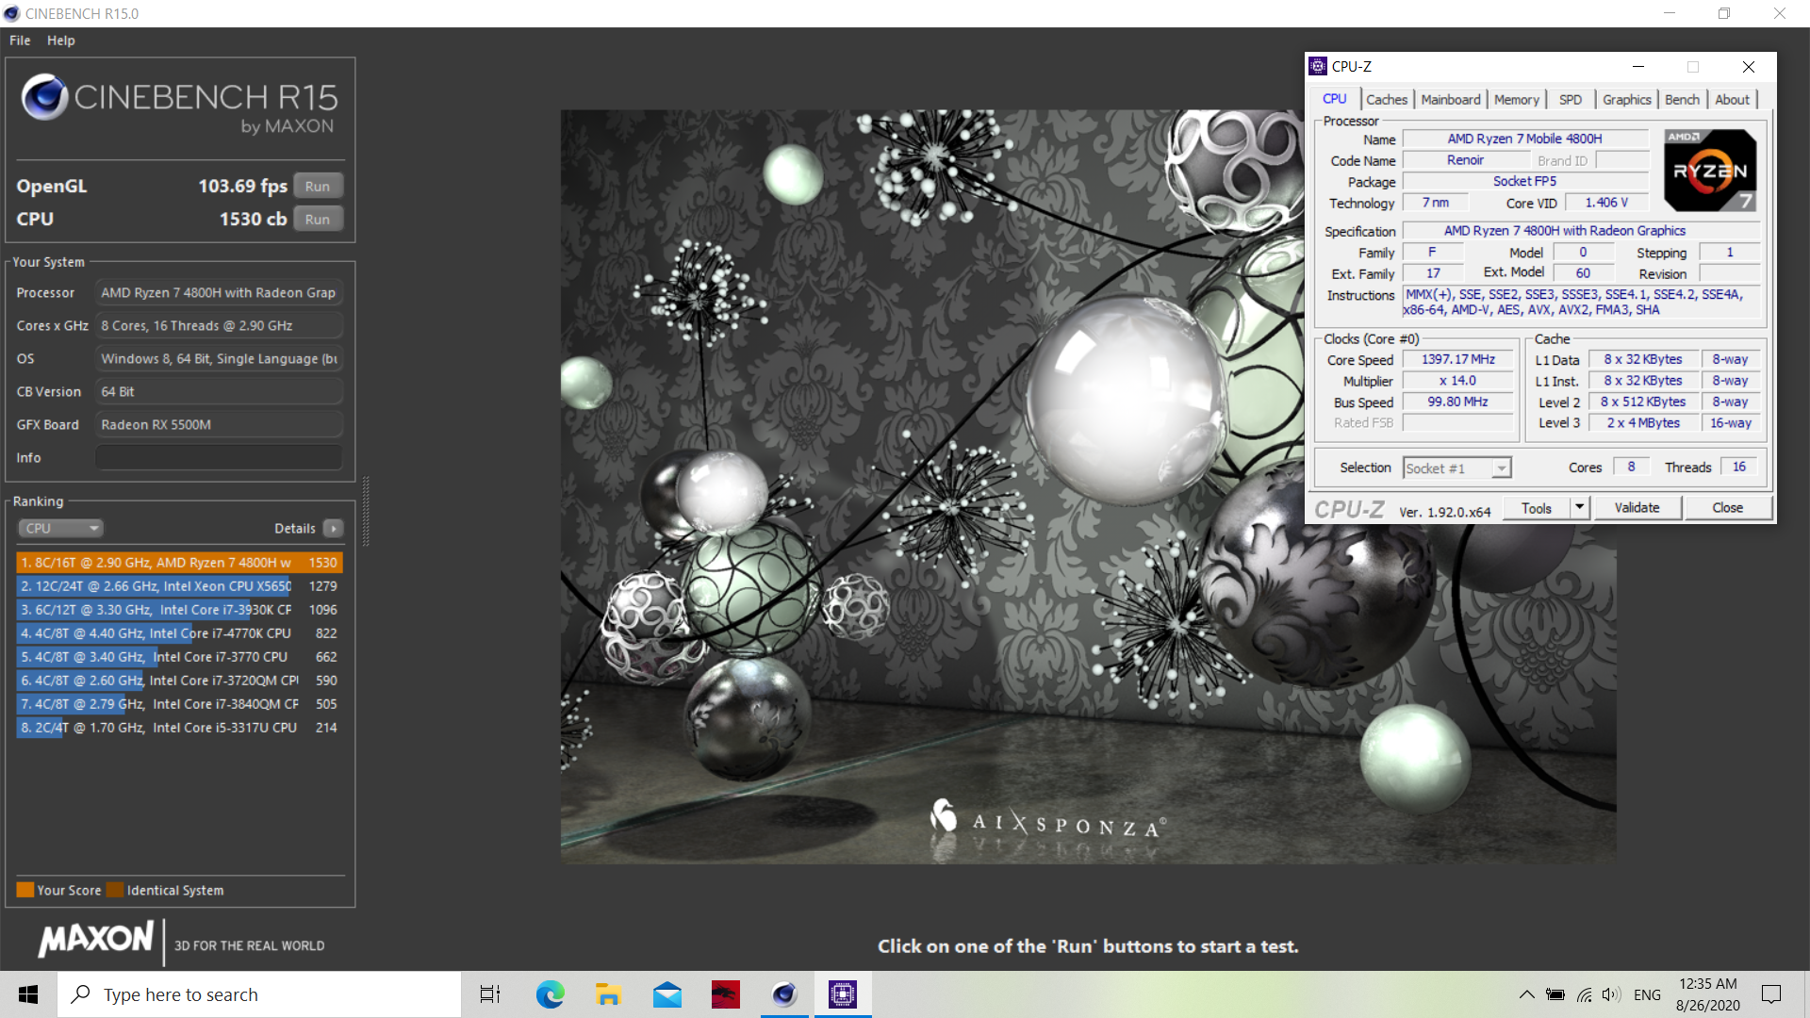Viewport: 1810px width, 1018px height.
Task: Open the CPU ranking type dropdown
Action: (60, 529)
